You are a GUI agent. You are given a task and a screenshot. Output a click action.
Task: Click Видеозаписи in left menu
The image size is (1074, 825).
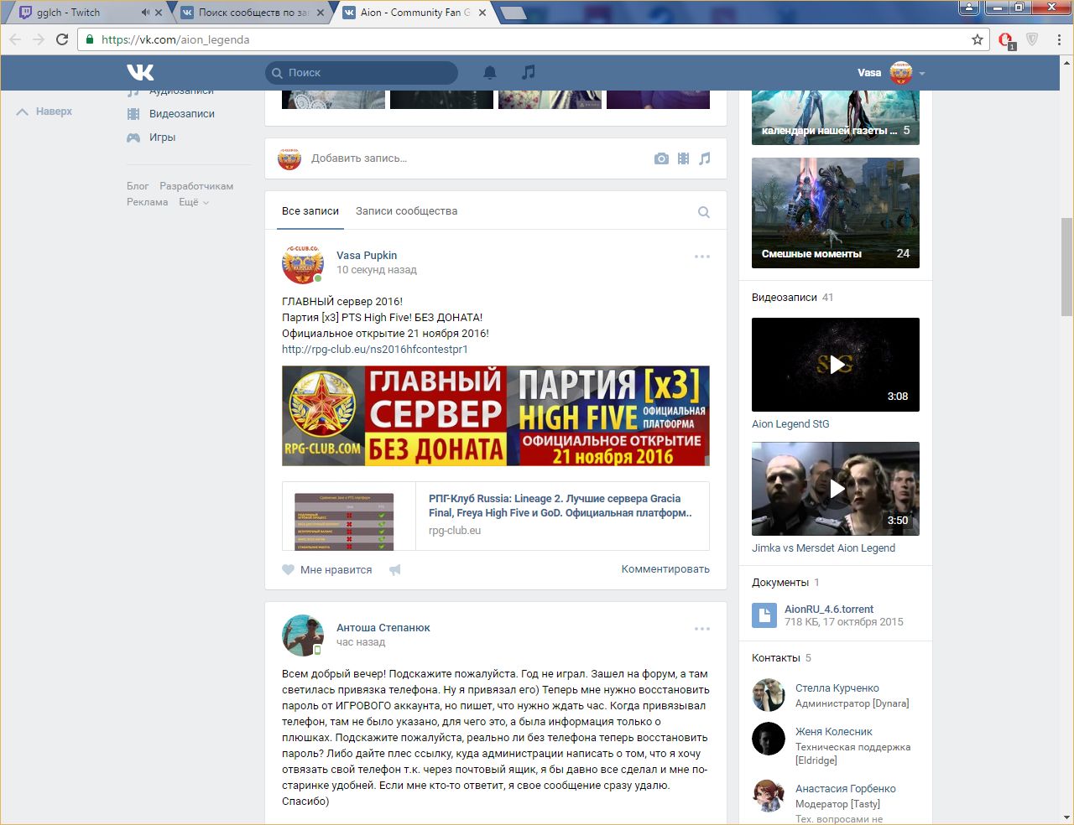click(x=182, y=114)
